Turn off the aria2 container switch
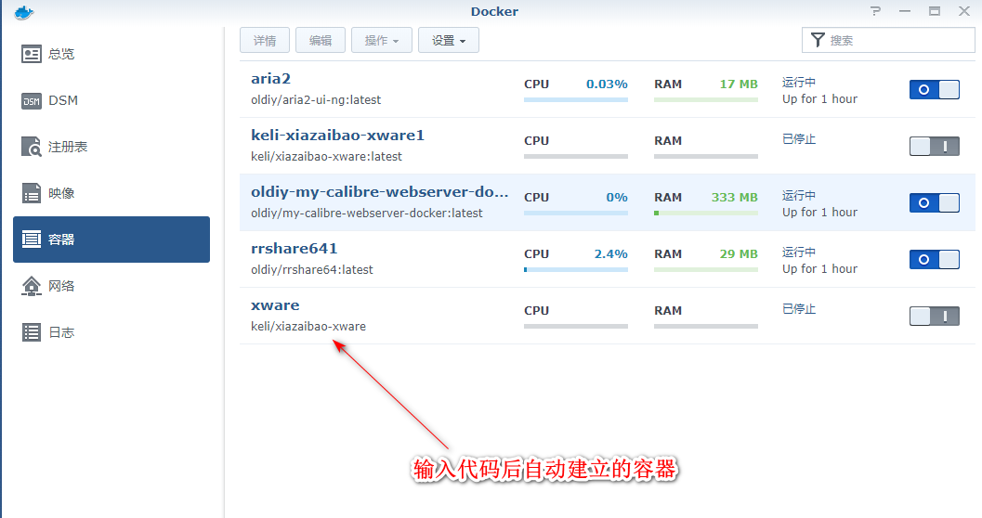 pyautogui.click(x=935, y=89)
